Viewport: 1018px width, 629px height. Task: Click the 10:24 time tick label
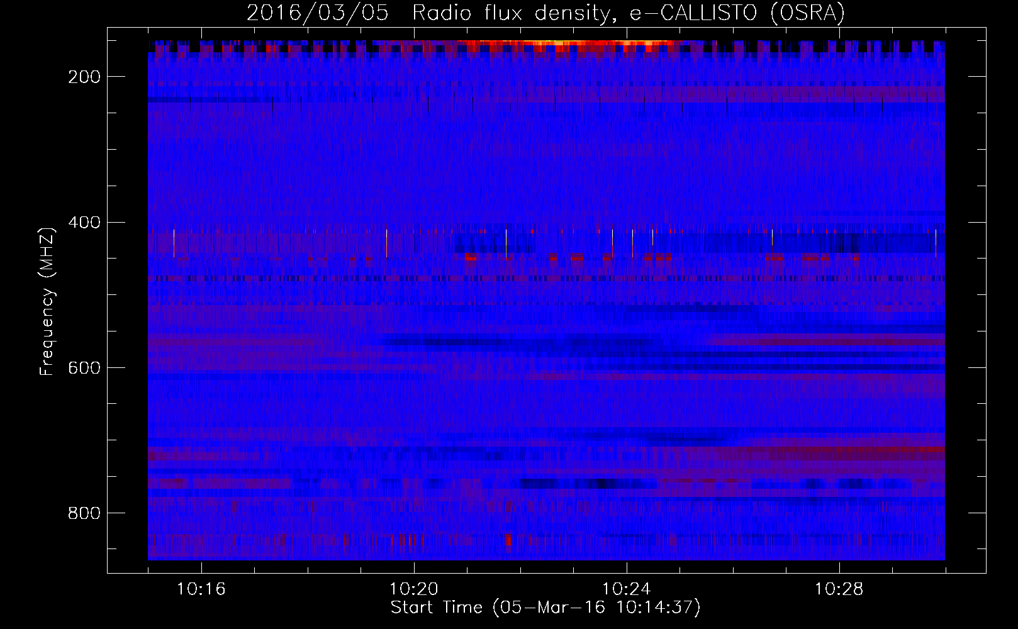pos(626,589)
